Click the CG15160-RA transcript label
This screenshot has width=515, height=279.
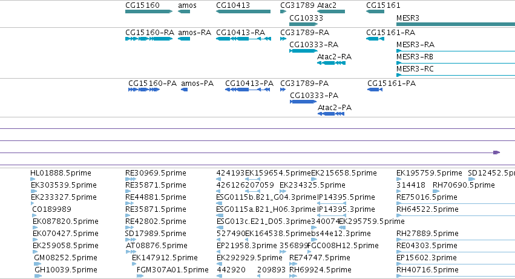pyautogui.click(x=149, y=33)
